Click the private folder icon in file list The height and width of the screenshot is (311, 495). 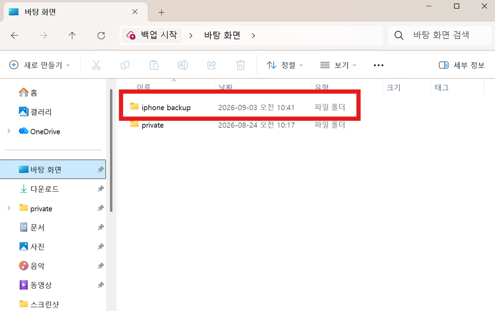click(x=134, y=124)
